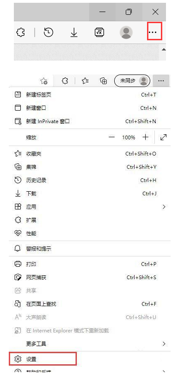The height and width of the screenshot is (381, 184).
Task: Expand the 更多工具 submenu arrow
Action: click(x=164, y=344)
